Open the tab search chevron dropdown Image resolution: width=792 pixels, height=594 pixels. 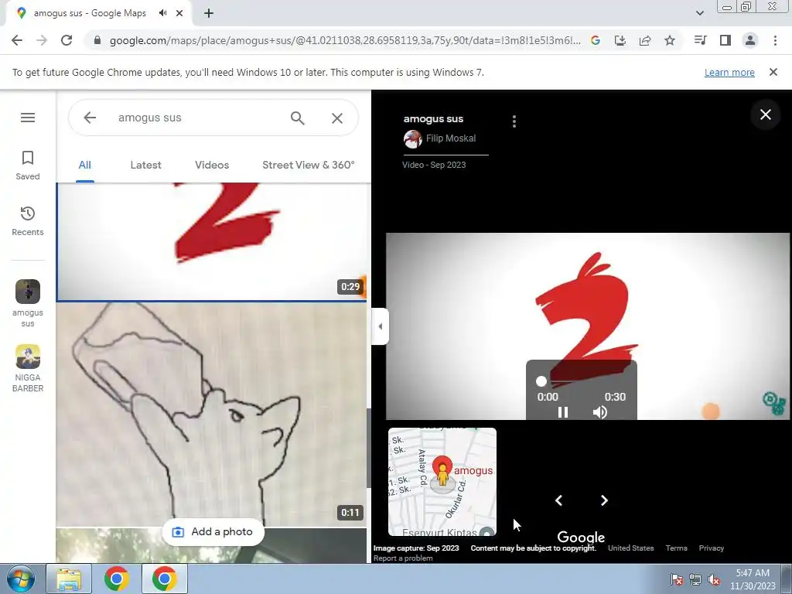pyautogui.click(x=699, y=13)
